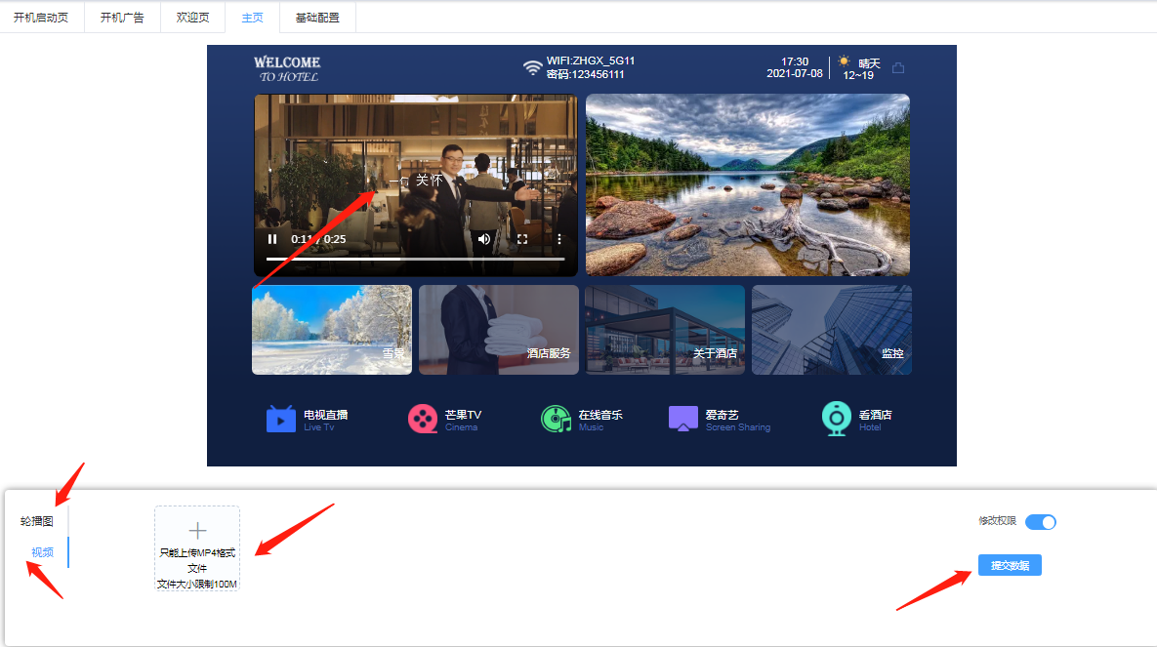Enter fullscreen mode on video player
Image resolution: width=1157 pixels, height=647 pixels.
(x=521, y=239)
